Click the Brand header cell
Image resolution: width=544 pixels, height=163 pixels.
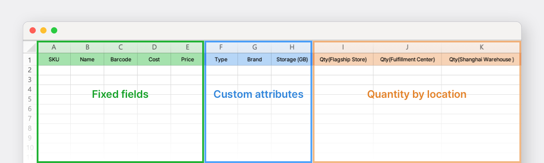point(255,59)
